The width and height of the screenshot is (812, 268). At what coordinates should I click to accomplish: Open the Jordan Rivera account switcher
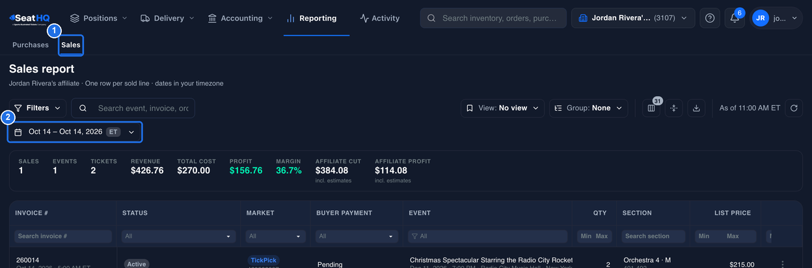pos(633,18)
